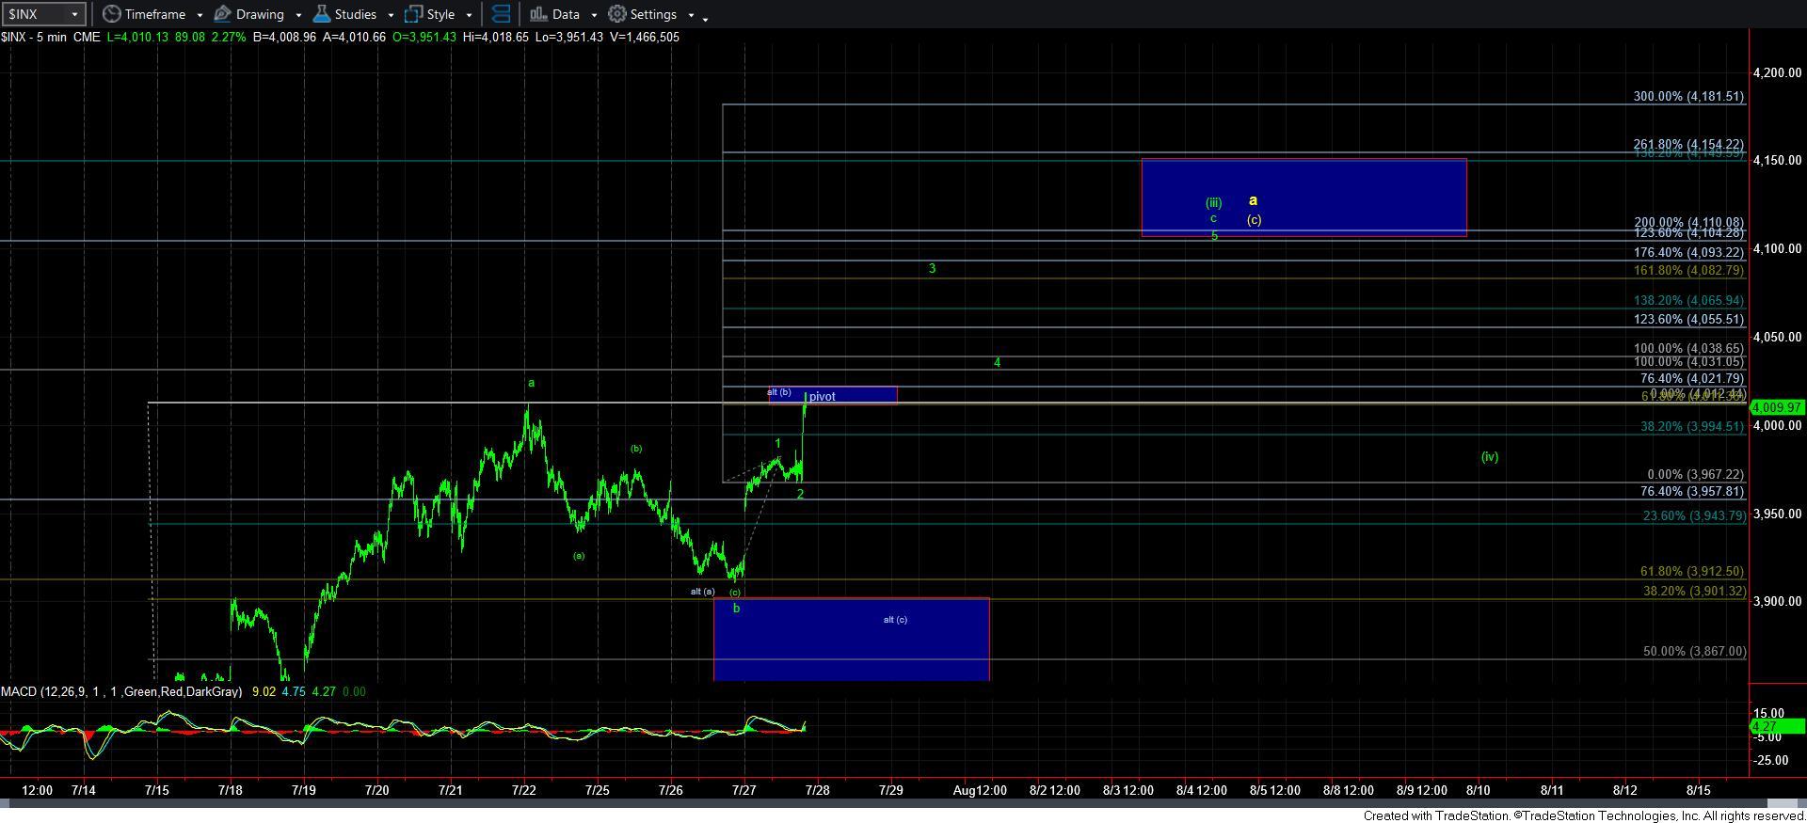This screenshot has width=1807, height=823.
Task: Select the 'alt (c)' label in lower box
Action: [895, 619]
